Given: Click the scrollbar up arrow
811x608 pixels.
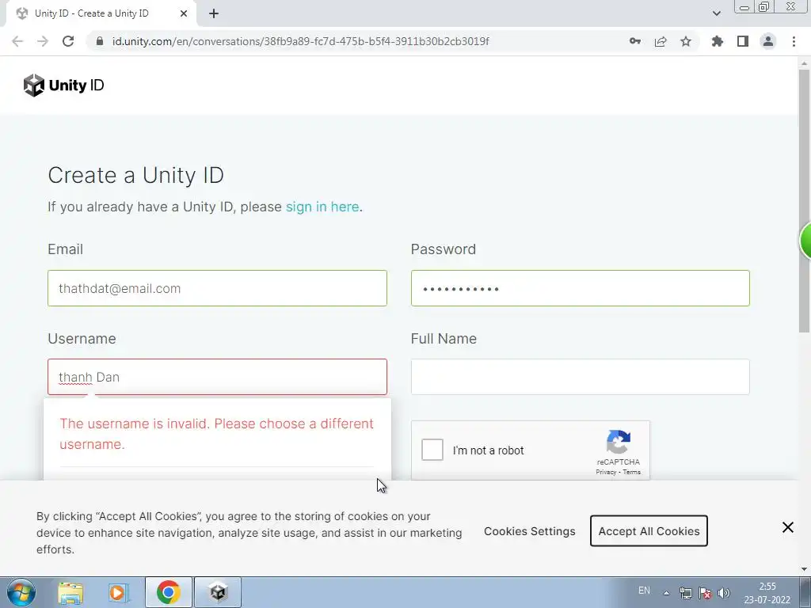Looking at the screenshot, I should [x=805, y=63].
